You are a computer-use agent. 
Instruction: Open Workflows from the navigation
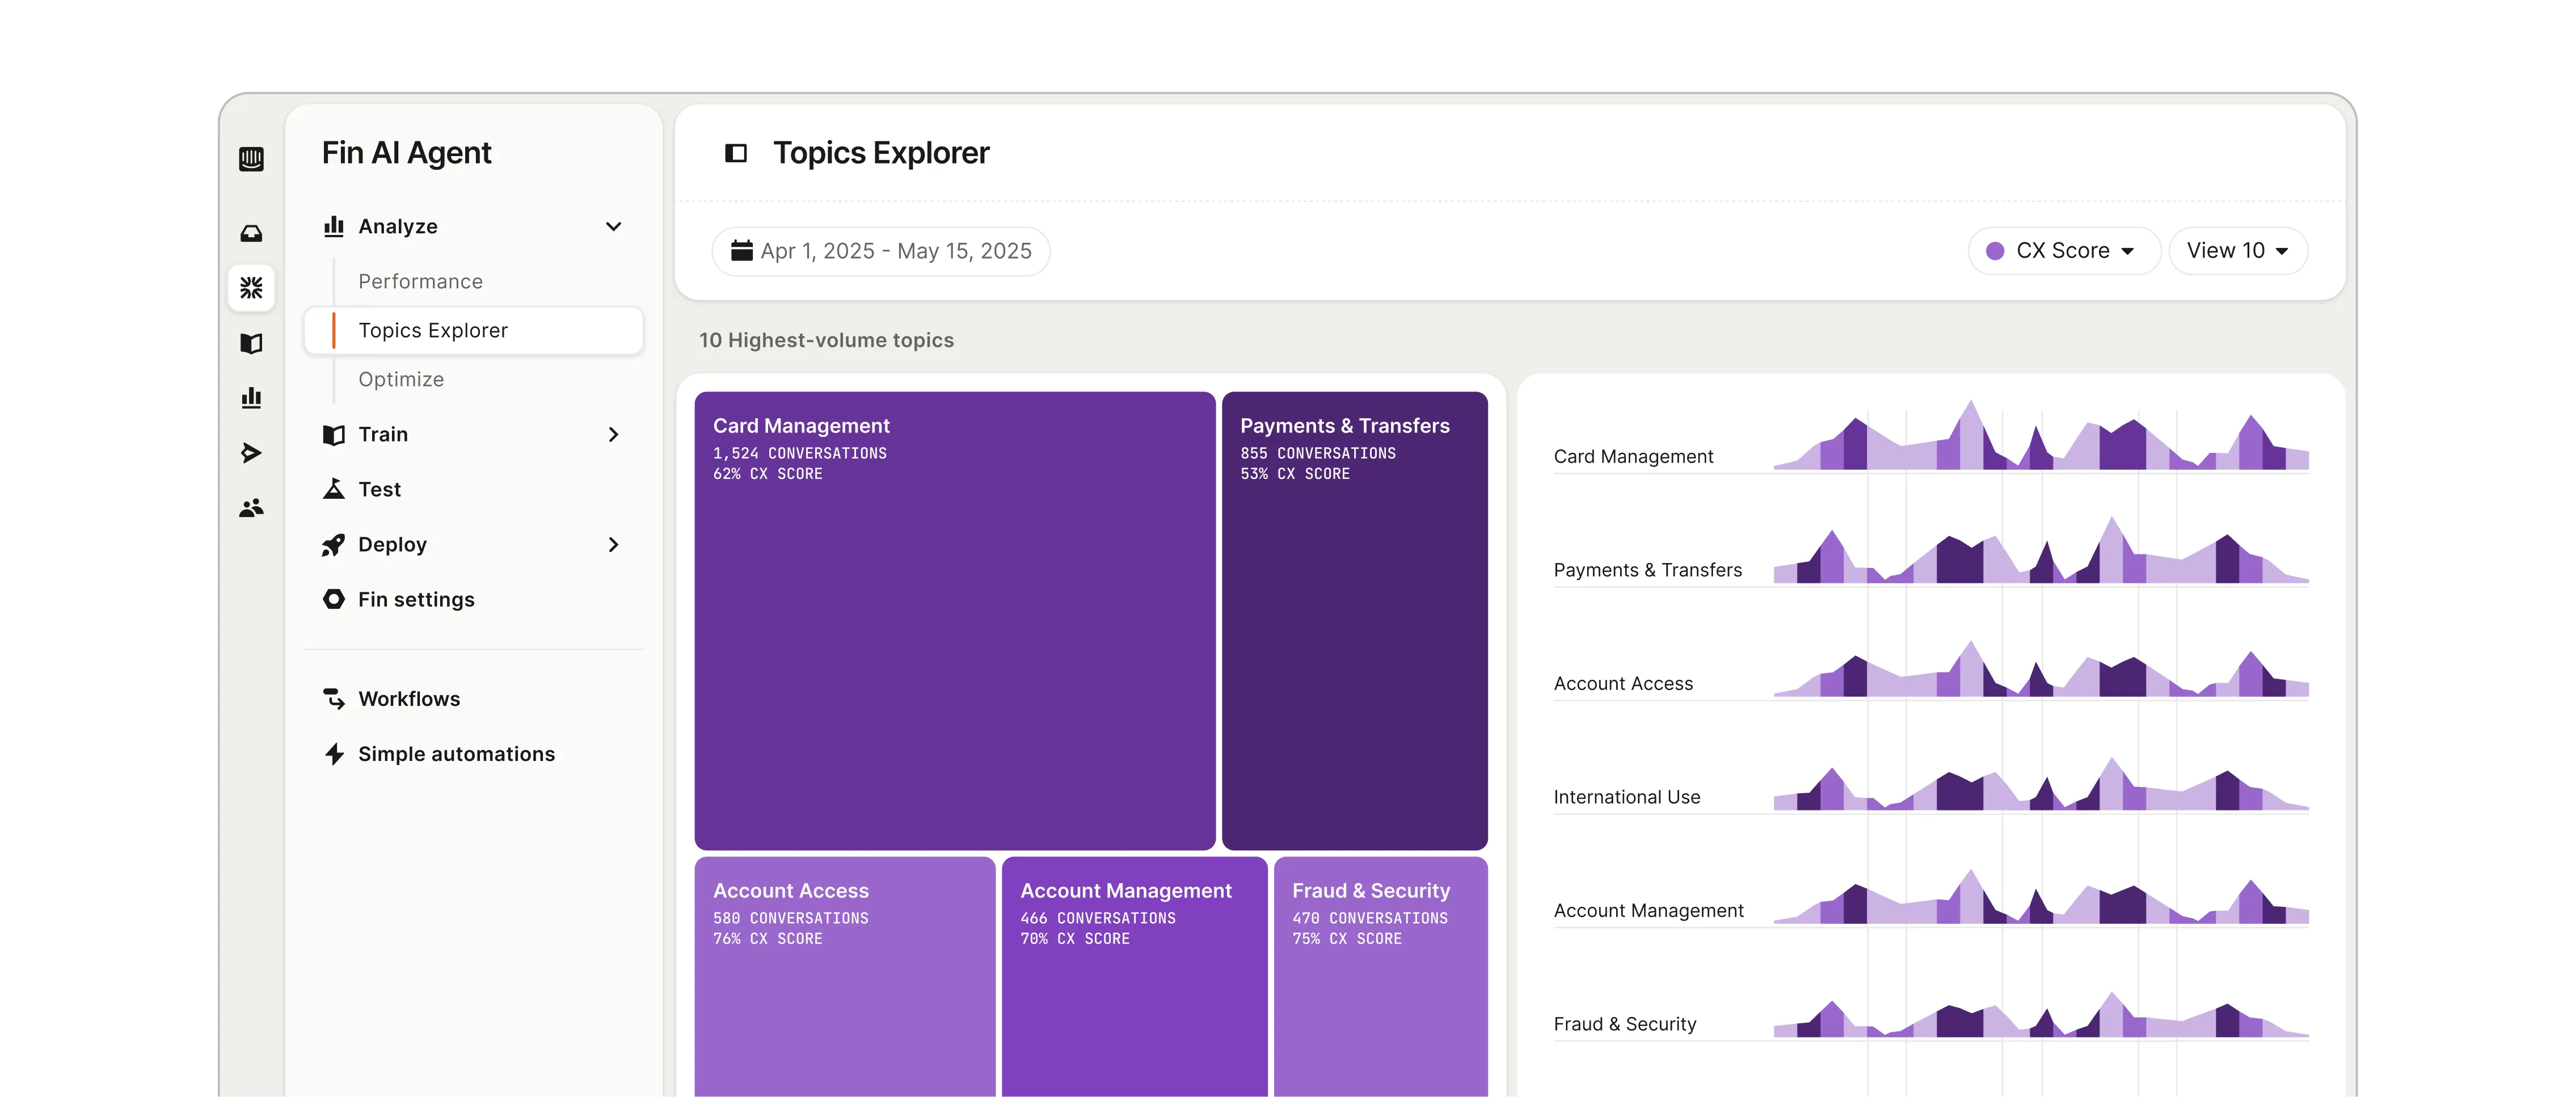click(x=408, y=698)
